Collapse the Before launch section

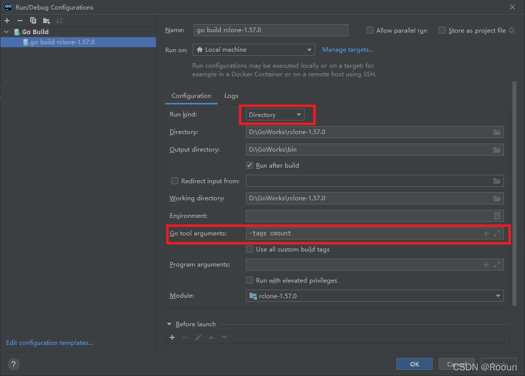point(169,324)
